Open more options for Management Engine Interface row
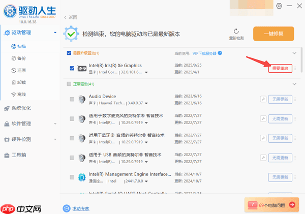 coord(295,177)
